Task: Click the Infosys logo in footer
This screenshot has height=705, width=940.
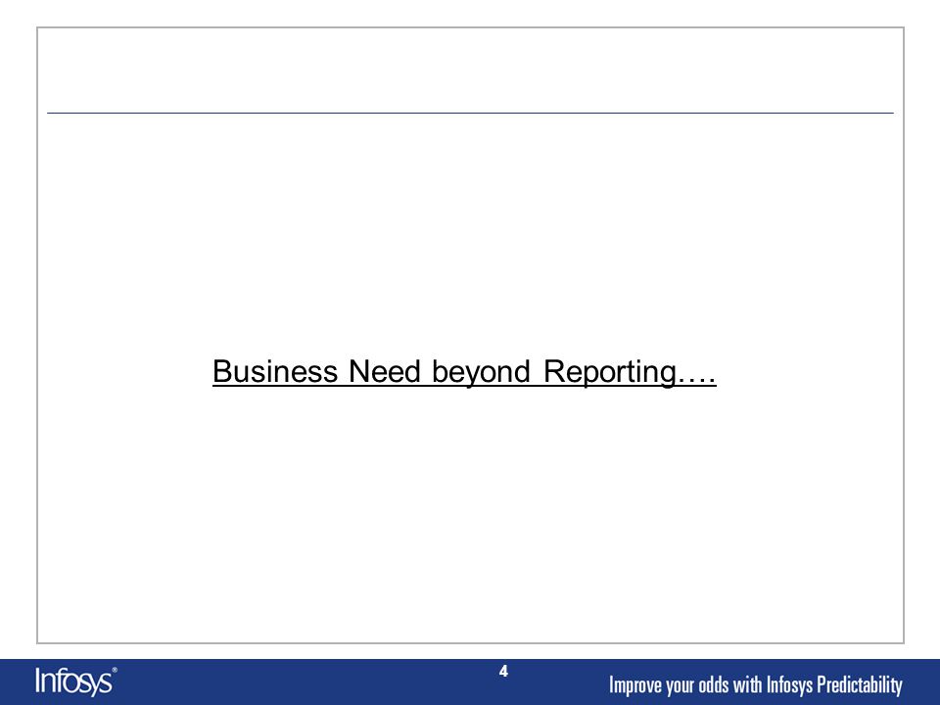Action: pyautogui.click(x=76, y=681)
